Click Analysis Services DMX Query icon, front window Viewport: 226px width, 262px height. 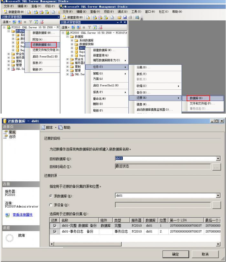(x=100, y=17)
